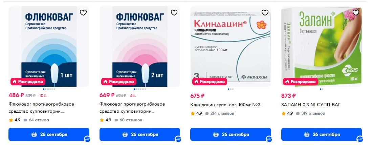Viewport: 372px width, 145px height.
Task: Click Распродажа badge on Клиндацин image
Action: click(x=210, y=82)
